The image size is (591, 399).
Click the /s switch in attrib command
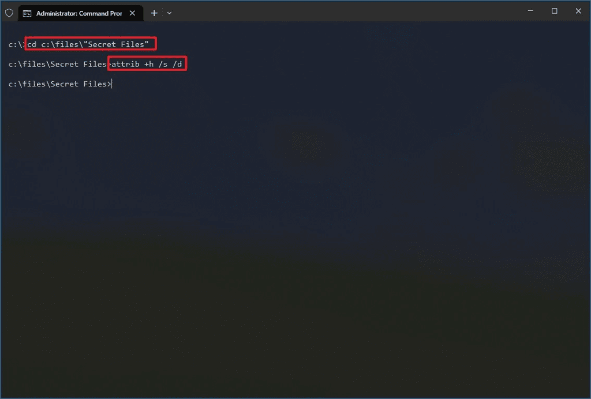coord(163,64)
